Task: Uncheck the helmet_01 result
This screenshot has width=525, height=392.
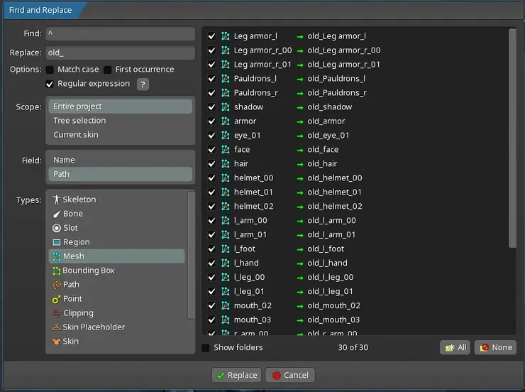Action: tap(211, 192)
